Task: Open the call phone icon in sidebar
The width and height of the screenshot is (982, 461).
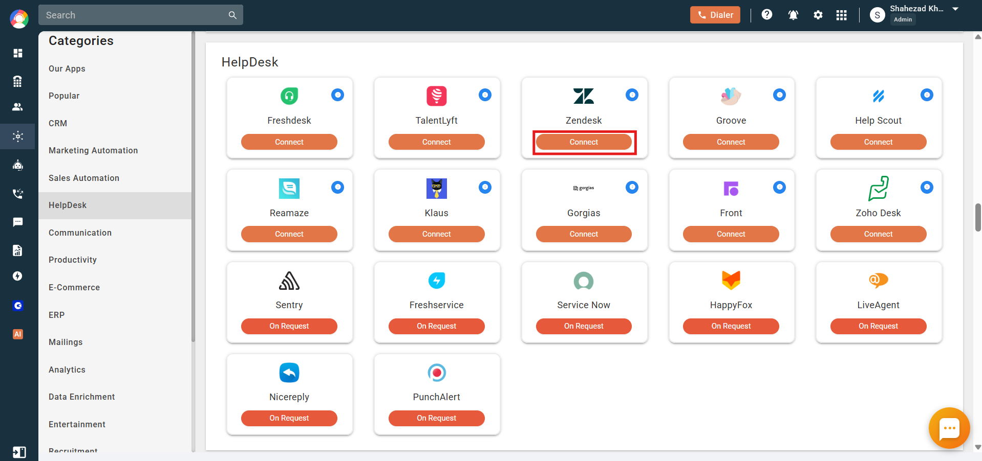Action: point(18,194)
